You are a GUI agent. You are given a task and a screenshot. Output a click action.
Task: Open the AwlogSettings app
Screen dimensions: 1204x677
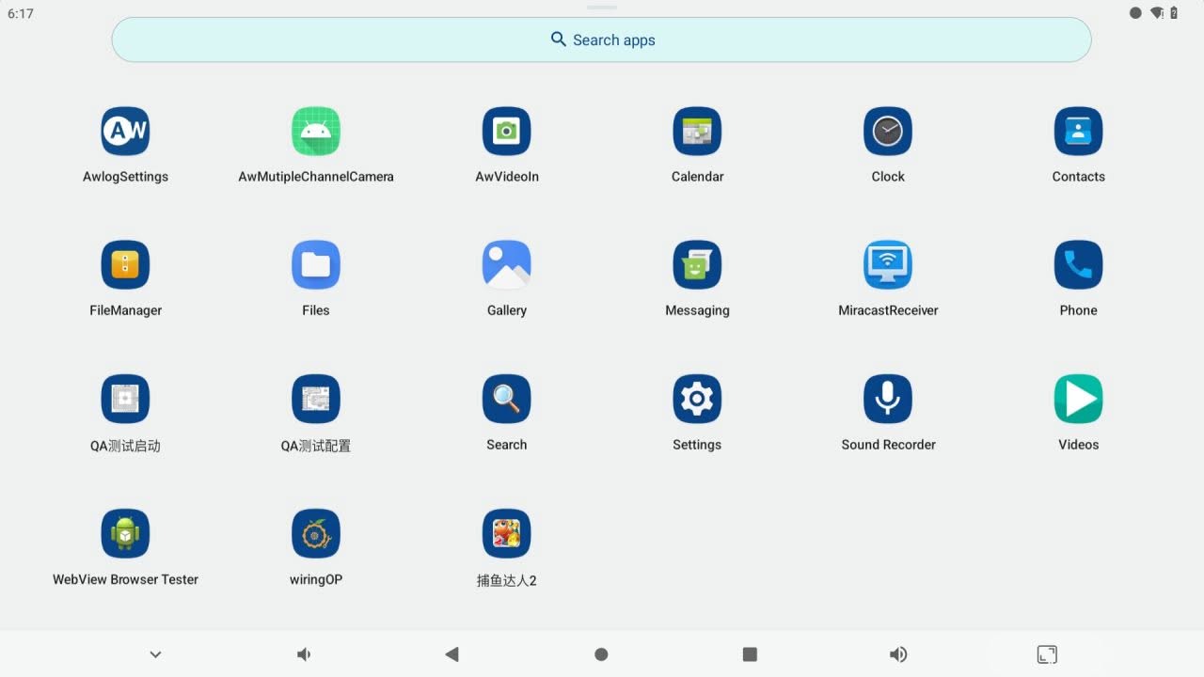pyautogui.click(x=125, y=132)
